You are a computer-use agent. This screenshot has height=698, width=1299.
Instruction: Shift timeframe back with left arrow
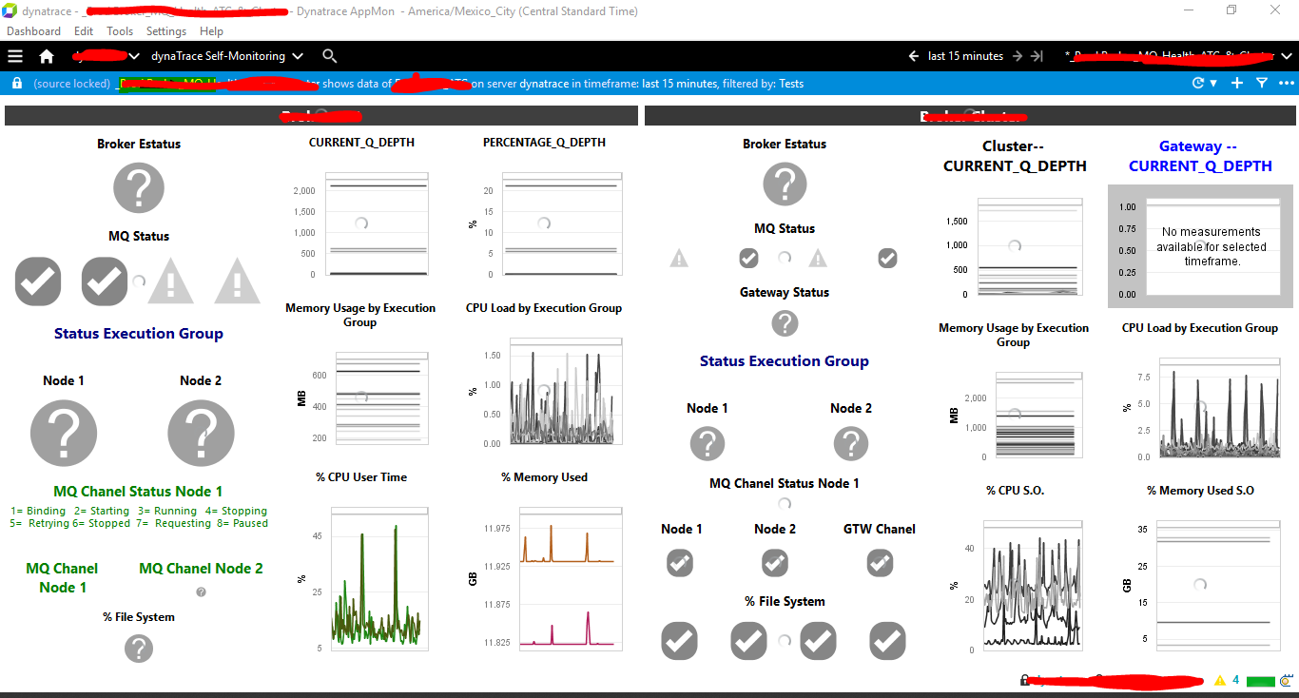[914, 56]
